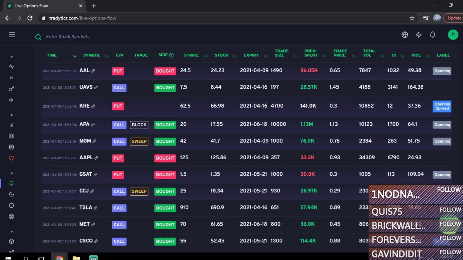This screenshot has height=260, width=463.
Task: Sort by the EXPIRY column arrows
Action: point(265,56)
